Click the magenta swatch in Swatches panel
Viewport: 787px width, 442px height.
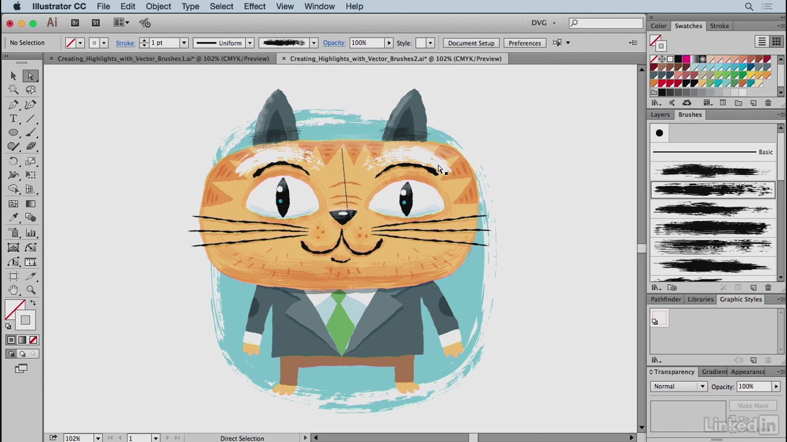point(686,59)
